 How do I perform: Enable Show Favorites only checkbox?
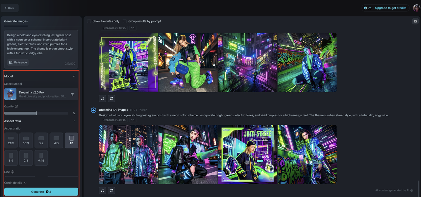89,21
